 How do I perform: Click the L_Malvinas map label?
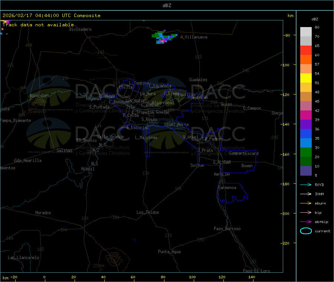pyautogui.click(x=146, y=137)
